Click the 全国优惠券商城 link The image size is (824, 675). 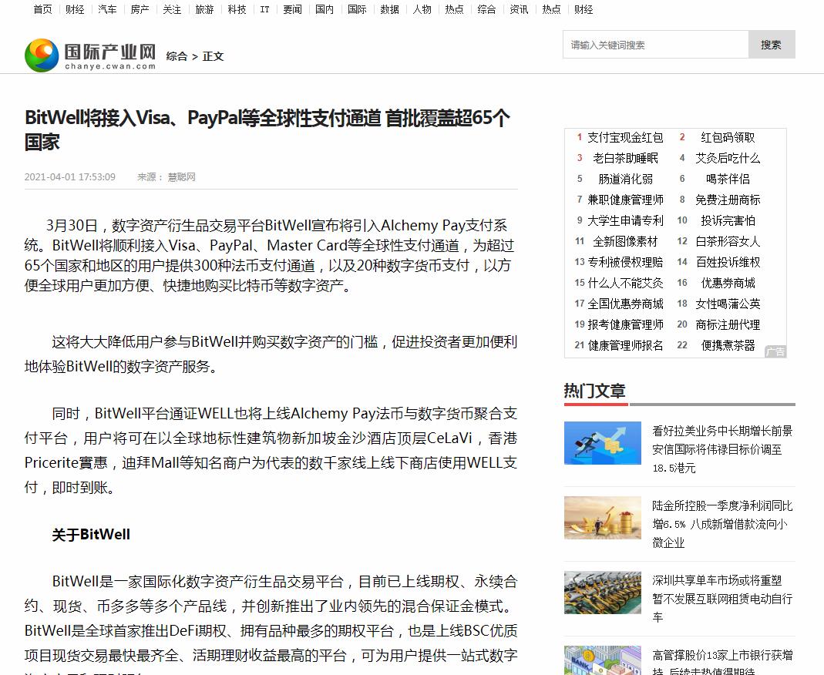[x=625, y=304]
